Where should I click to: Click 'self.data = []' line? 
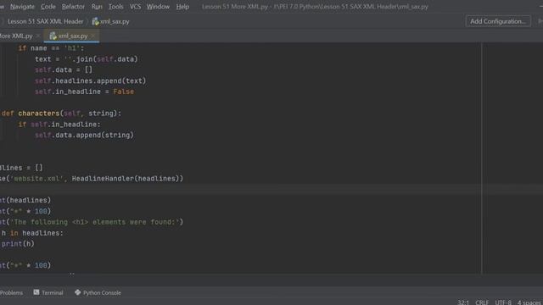[64, 69]
